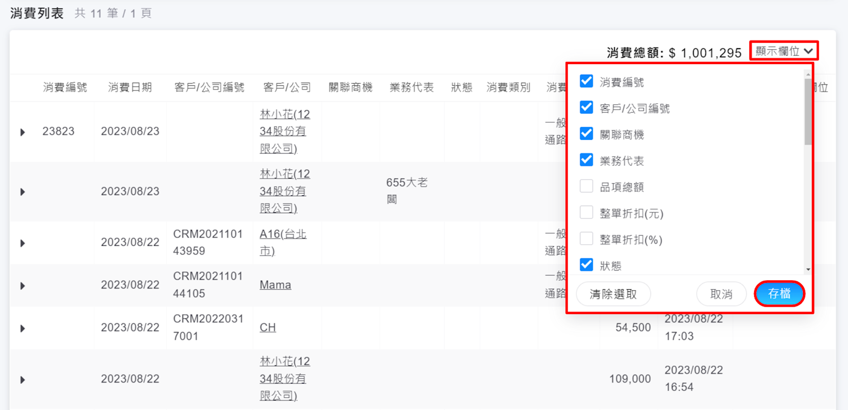Enable the 品項總額 column checkbox
848x410 pixels.
586,186
